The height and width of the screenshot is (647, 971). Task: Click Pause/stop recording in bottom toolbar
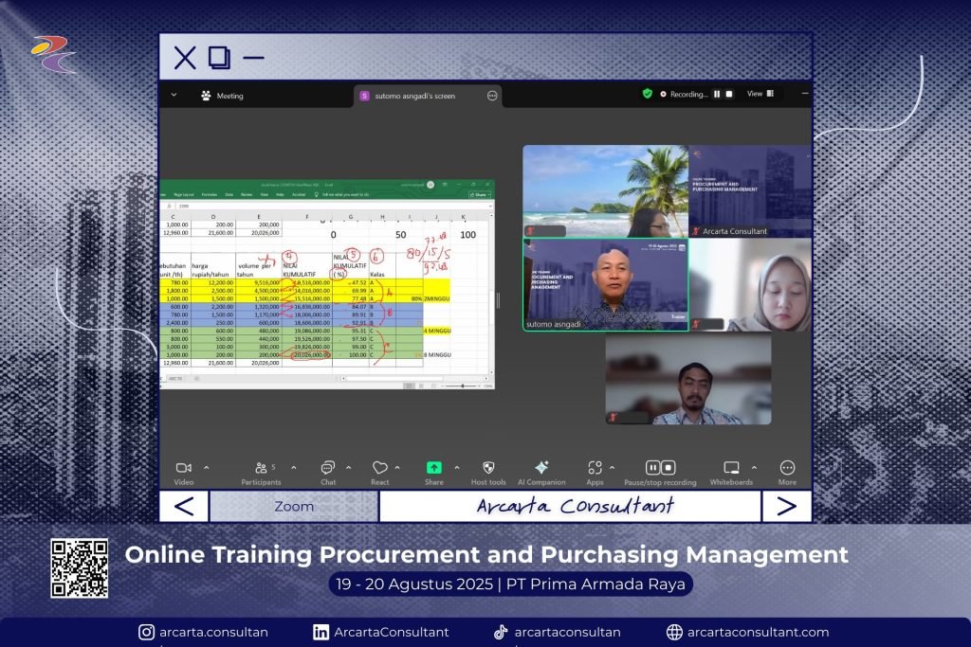660,468
